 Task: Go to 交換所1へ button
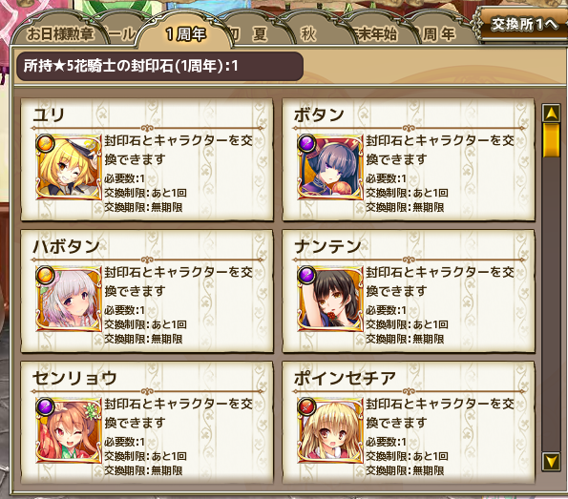coord(524,25)
